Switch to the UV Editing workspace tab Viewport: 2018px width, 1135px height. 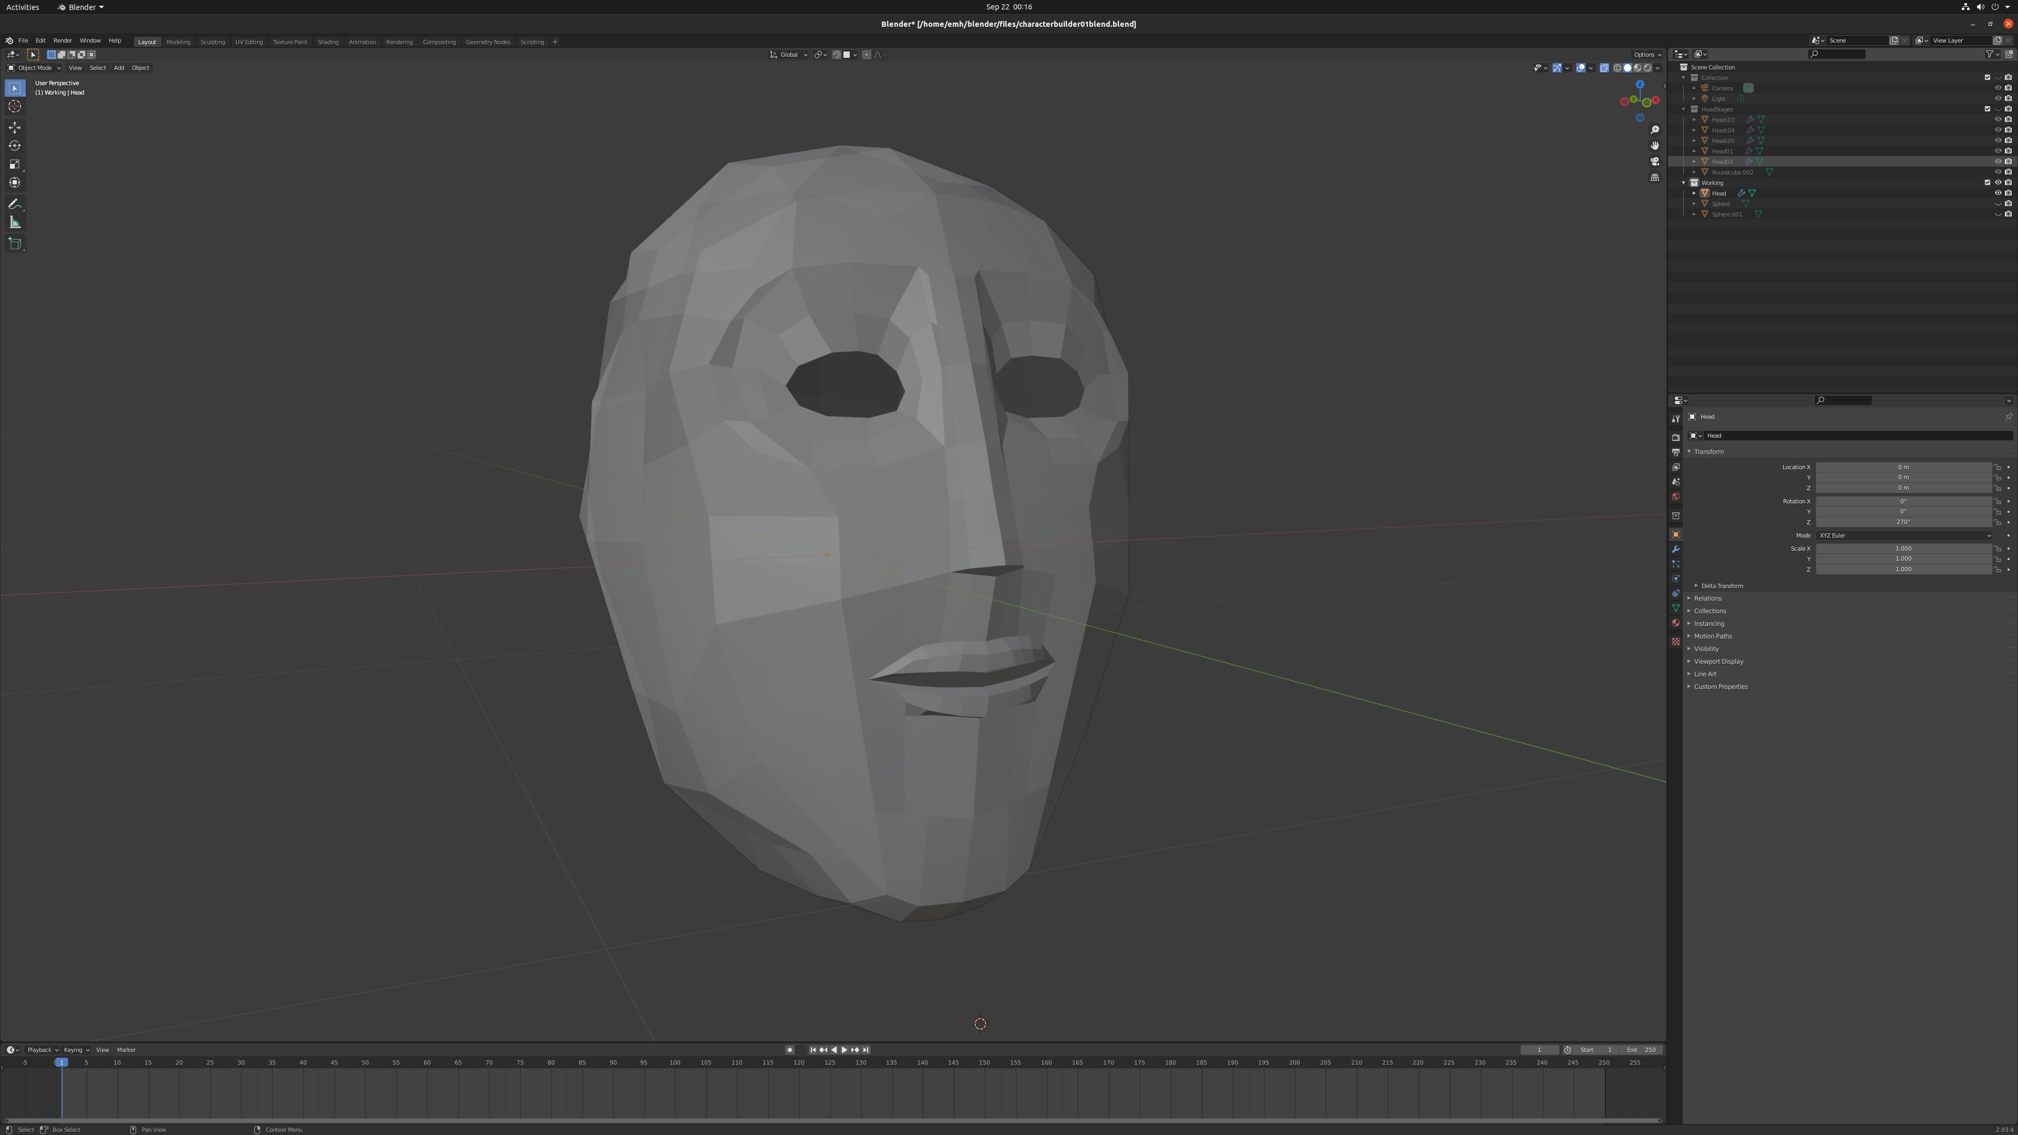249,42
